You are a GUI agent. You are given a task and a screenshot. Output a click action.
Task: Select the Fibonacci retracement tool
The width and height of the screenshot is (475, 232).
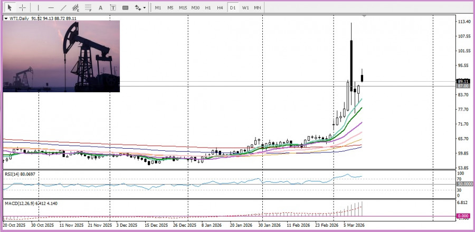89,8
